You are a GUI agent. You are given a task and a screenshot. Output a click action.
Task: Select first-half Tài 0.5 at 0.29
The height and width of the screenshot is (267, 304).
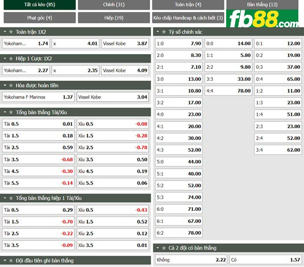click(38, 210)
